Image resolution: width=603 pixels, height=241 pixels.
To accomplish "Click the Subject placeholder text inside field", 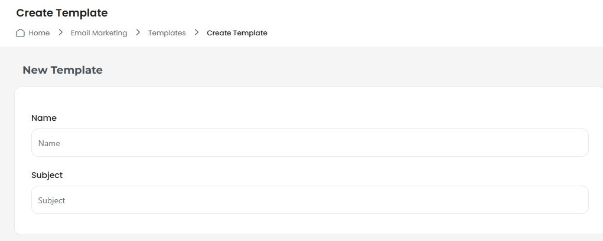I will pos(51,201).
